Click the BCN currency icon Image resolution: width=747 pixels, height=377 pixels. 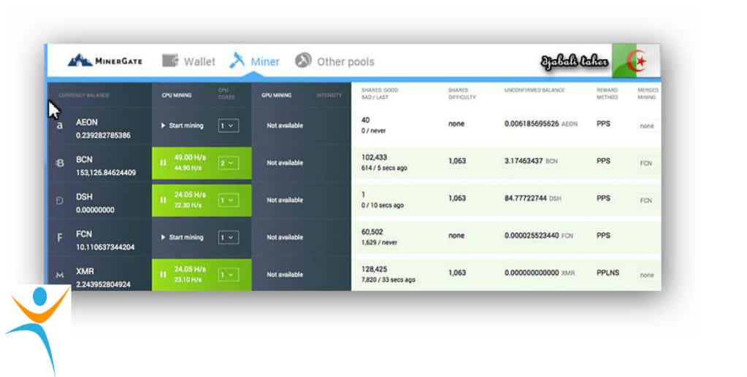point(60,163)
